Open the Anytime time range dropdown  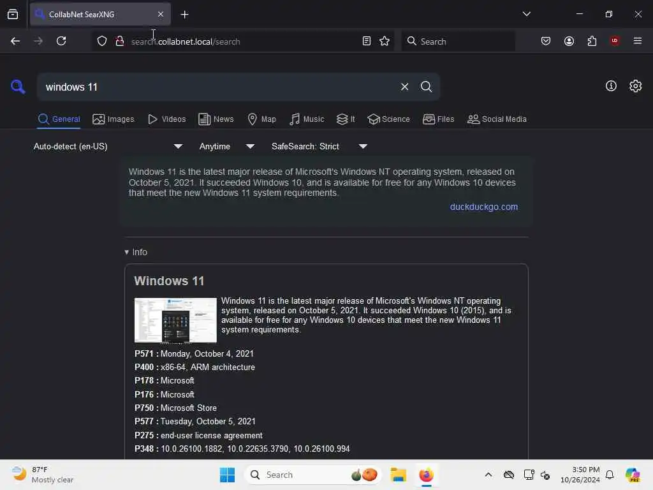226,146
